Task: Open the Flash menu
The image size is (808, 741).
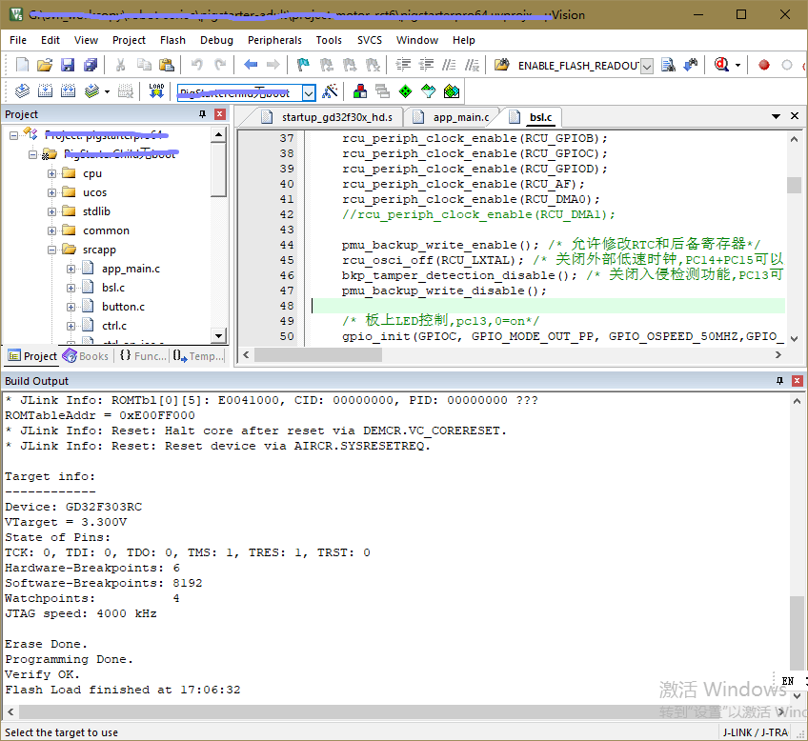Action: (172, 40)
